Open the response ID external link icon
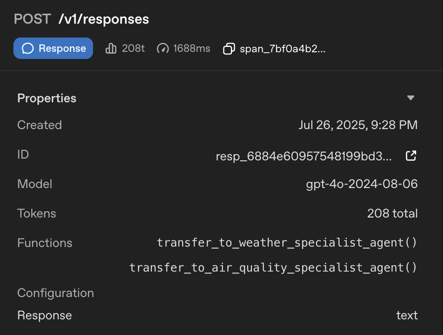The width and height of the screenshot is (443, 335). 411,156
